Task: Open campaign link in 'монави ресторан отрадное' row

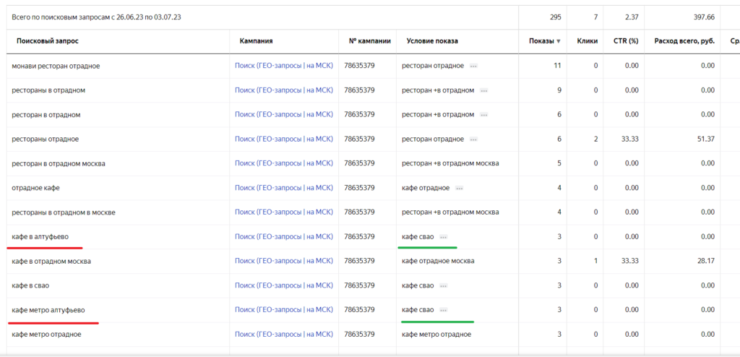Action: click(x=283, y=66)
